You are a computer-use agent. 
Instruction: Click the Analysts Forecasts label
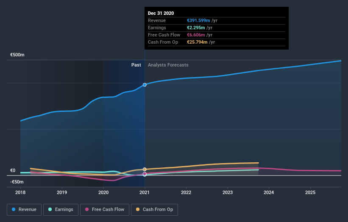(168, 65)
